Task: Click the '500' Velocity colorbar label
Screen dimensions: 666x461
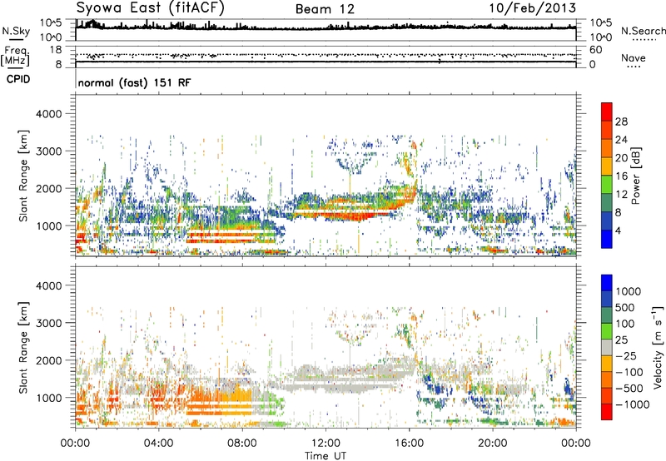Action: point(625,308)
